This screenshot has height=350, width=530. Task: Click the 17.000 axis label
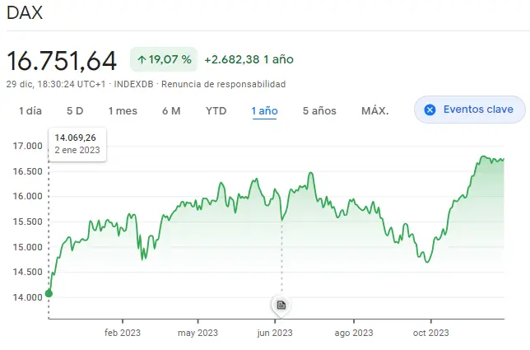tap(28, 146)
